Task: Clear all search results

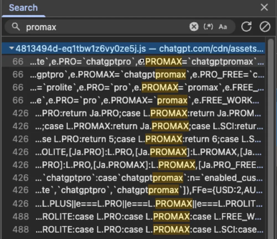Action: click(265, 27)
